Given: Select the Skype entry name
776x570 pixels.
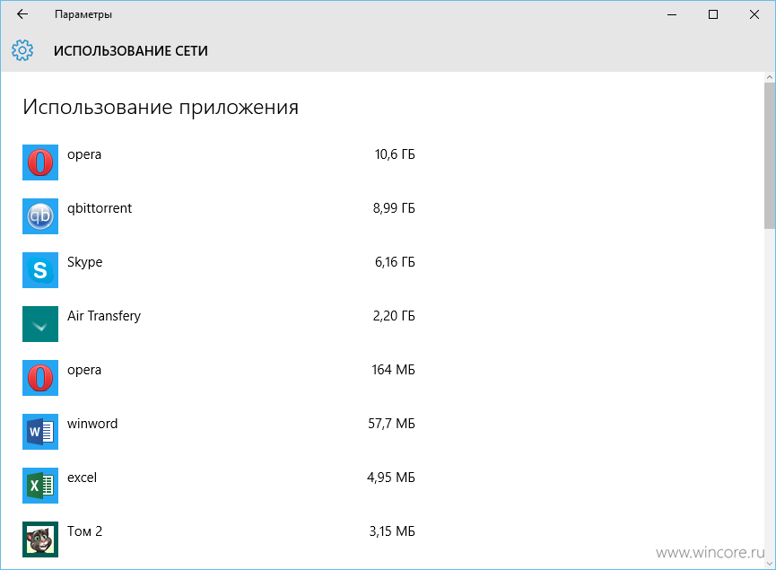Looking at the screenshot, I should click(84, 262).
